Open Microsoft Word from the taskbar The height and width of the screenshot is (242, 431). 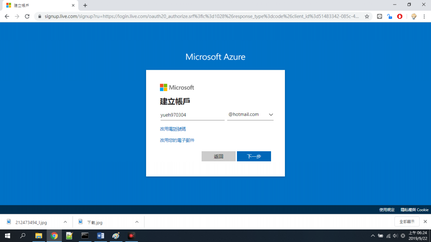(x=100, y=236)
